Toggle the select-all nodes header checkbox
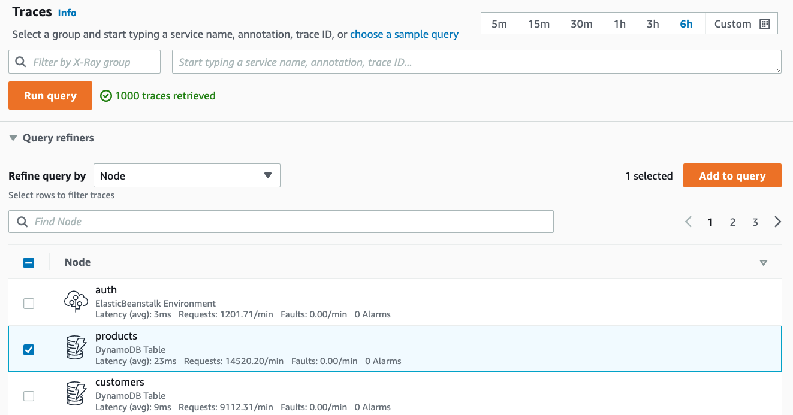This screenshot has height=415, width=793. click(29, 263)
